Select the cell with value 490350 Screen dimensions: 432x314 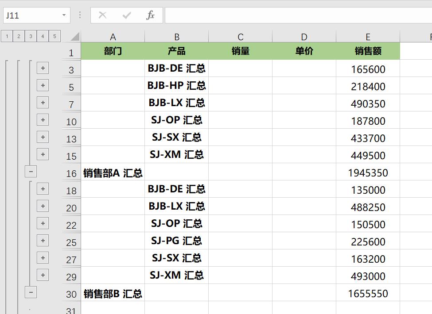click(x=368, y=103)
